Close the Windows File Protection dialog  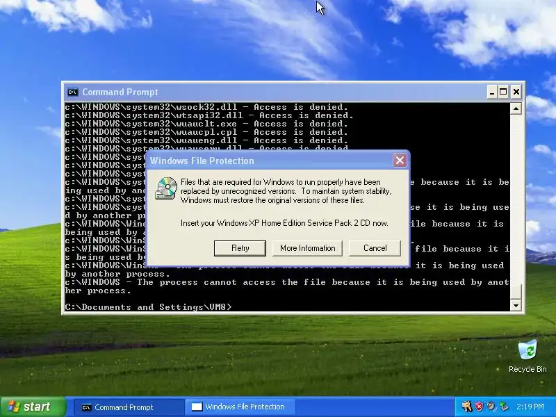400,161
